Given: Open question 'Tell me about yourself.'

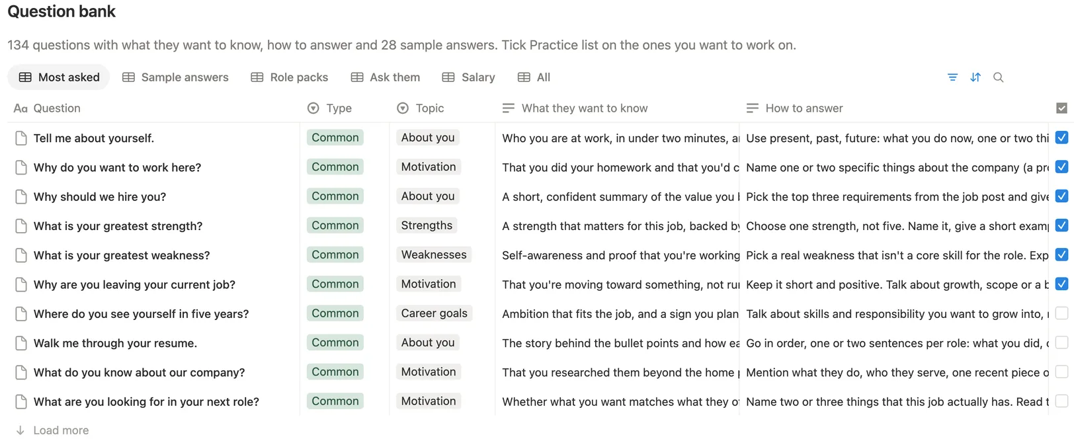Looking at the screenshot, I should pyautogui.click(x=94, y=138).
